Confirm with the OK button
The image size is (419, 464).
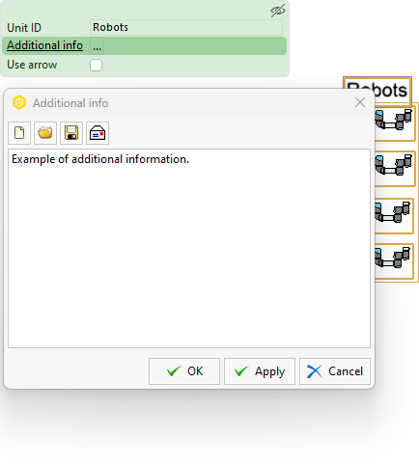pyautogui.click(x=184, y=371)
